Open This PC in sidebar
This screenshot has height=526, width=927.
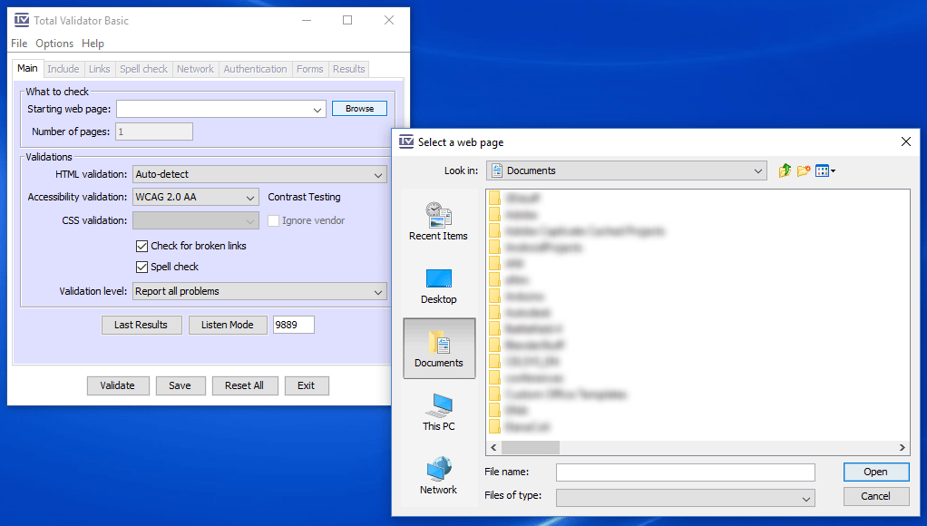click(439, 412)
